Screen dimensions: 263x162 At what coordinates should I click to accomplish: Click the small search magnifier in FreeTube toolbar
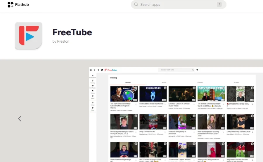click(193, 70)
